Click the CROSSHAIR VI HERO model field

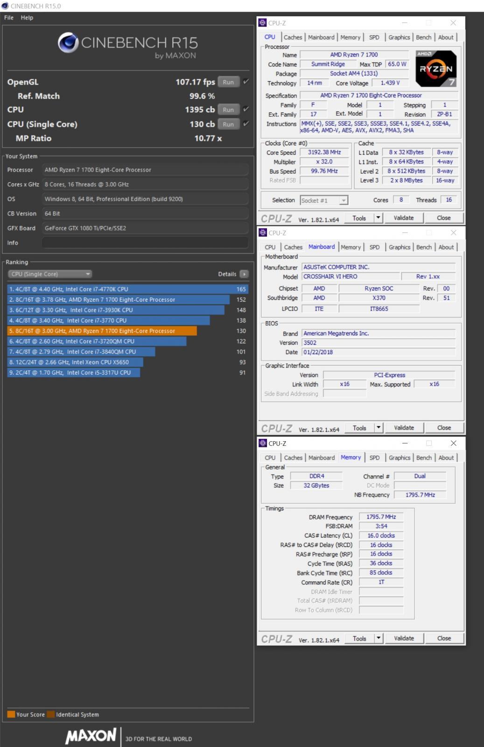point(350,276)
